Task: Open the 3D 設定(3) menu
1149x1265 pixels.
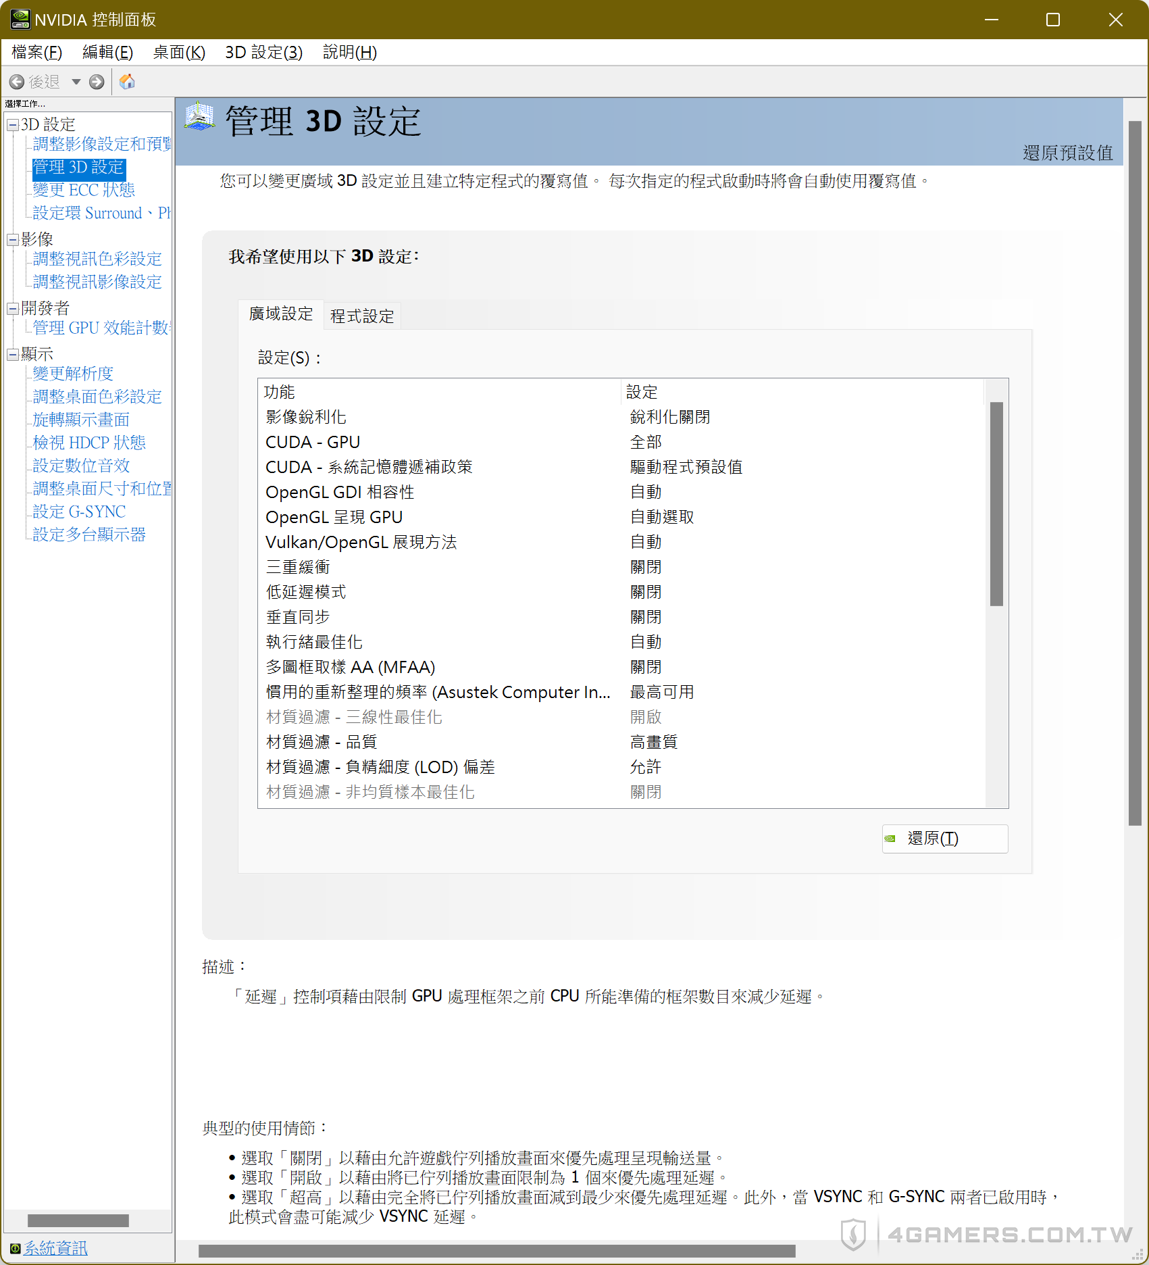Action: (x=263, y=52)
